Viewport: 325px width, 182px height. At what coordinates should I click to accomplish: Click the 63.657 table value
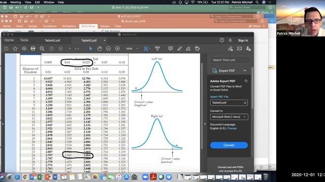coord(48,78)
